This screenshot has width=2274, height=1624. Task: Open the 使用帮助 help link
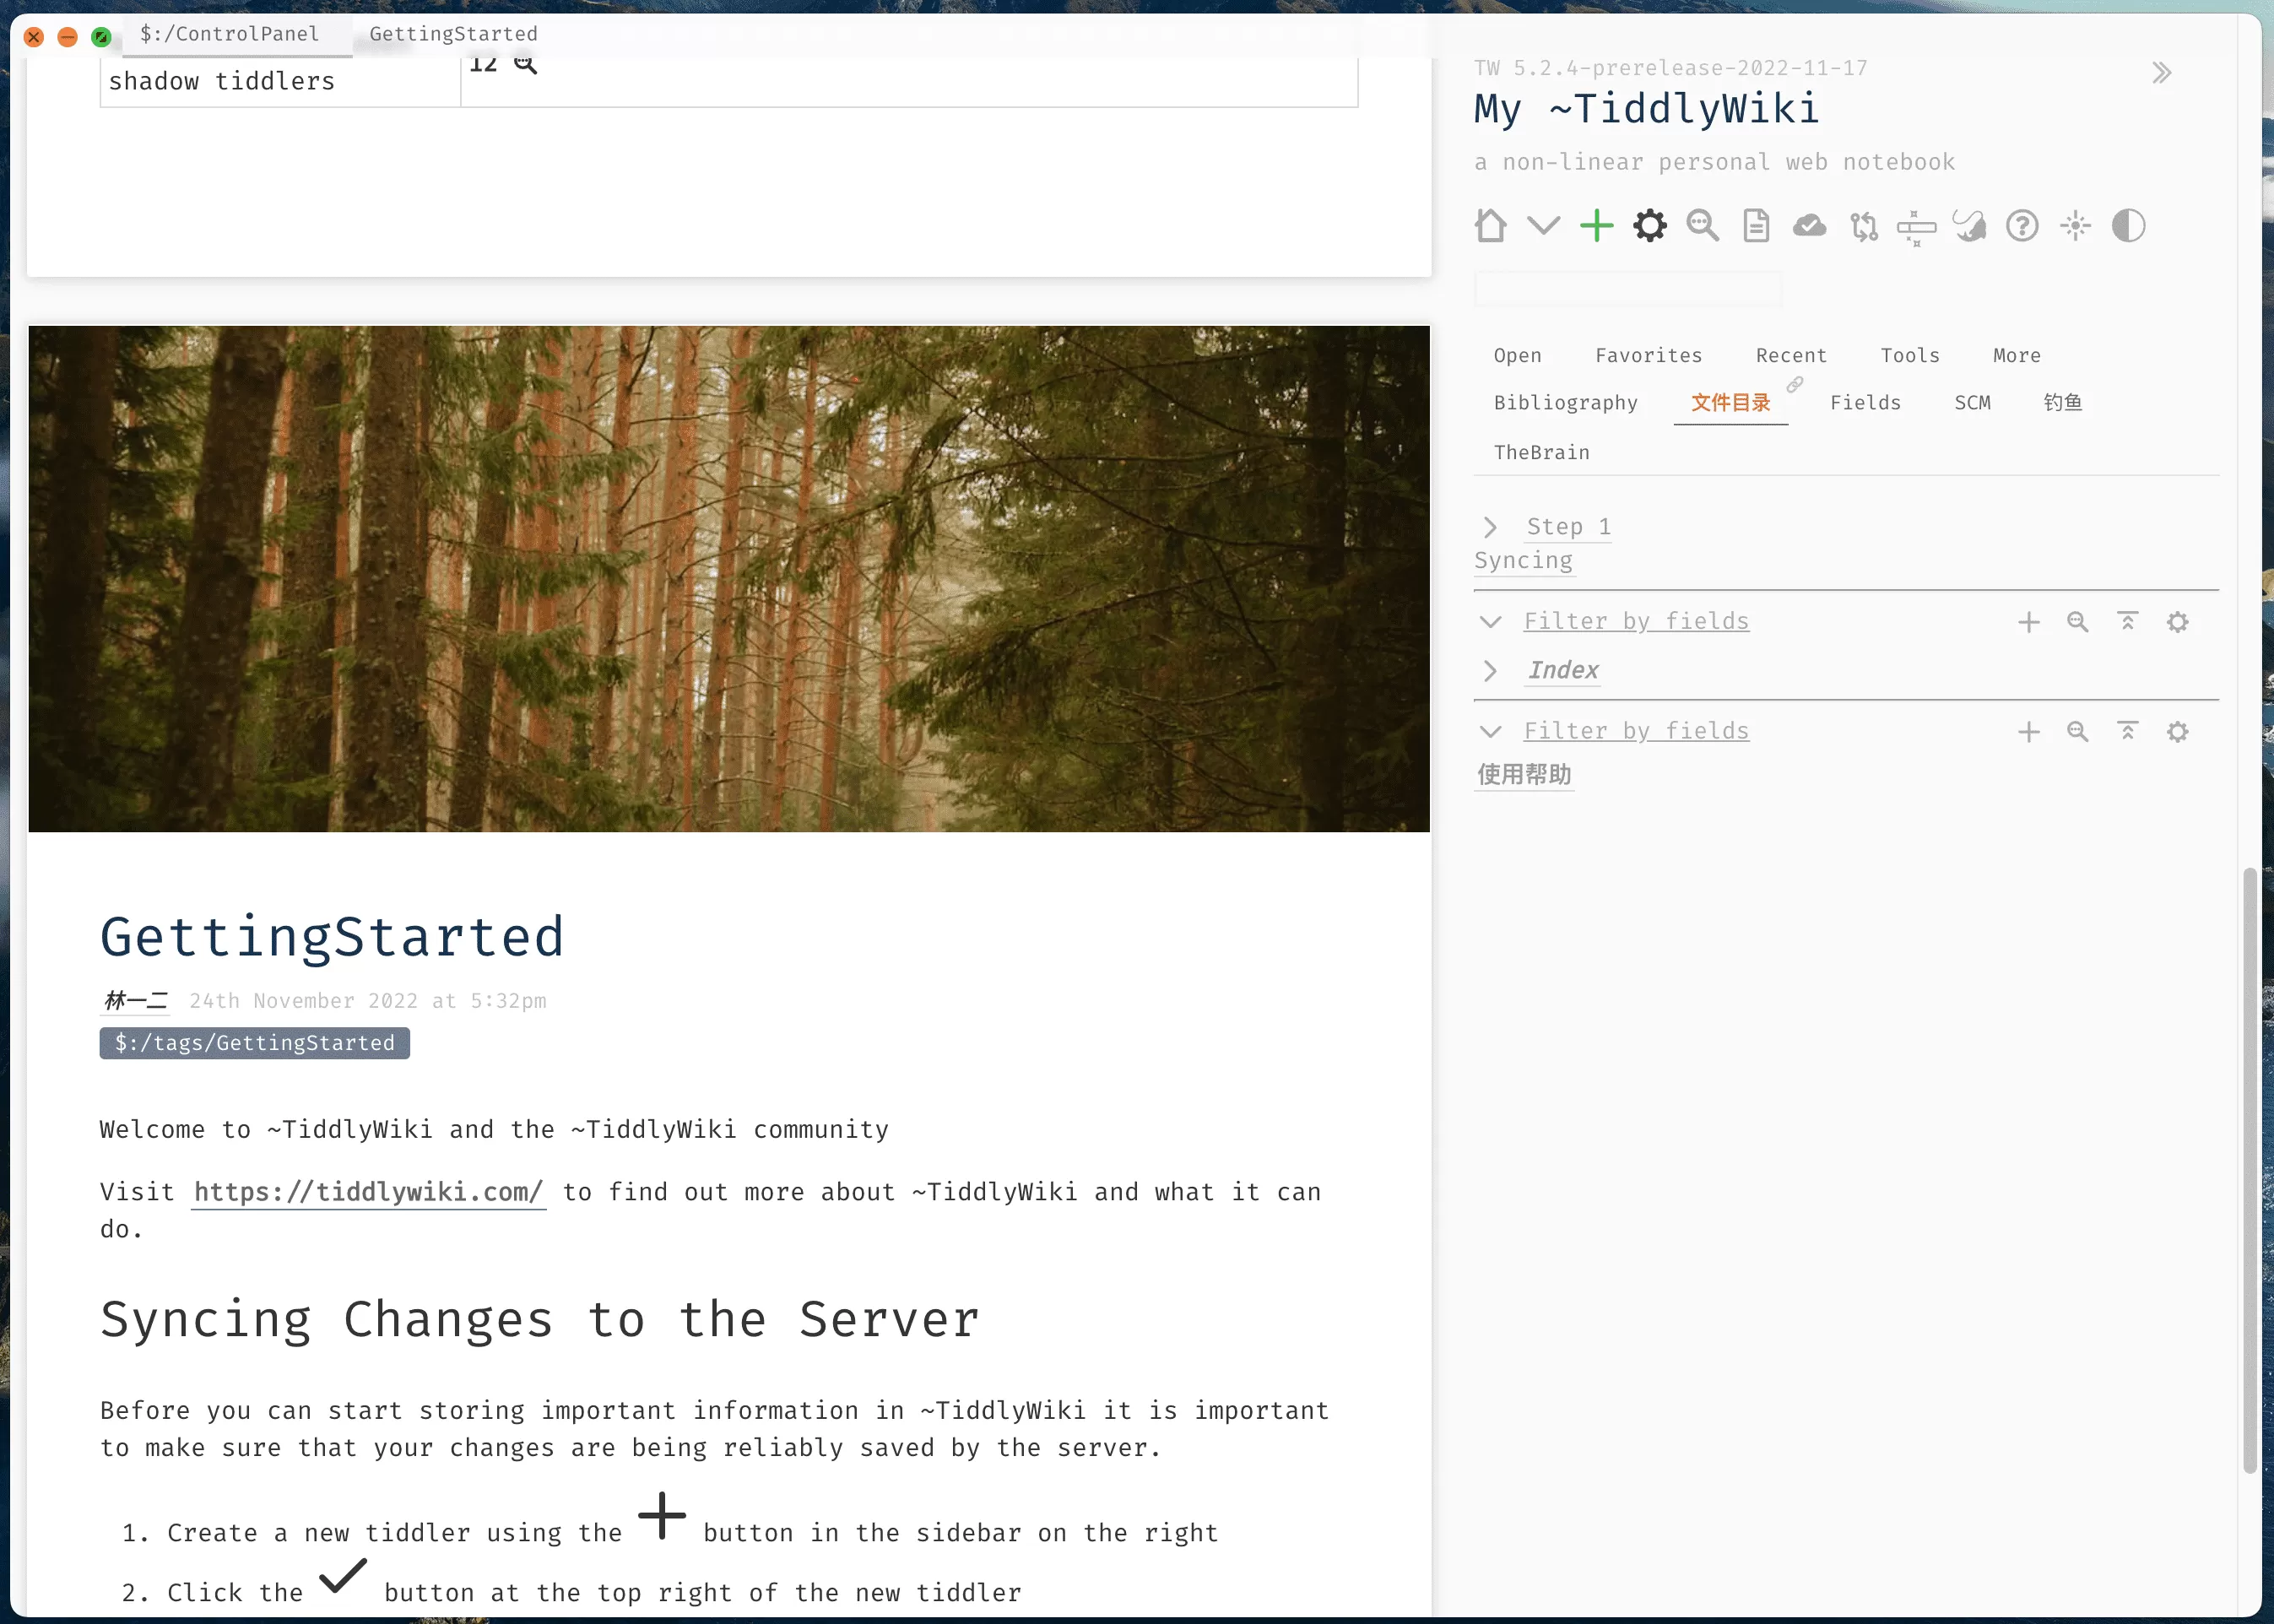tap(1522, 774)
